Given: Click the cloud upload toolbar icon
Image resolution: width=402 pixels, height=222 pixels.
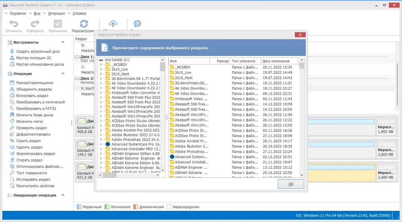Looking at the screenshot, I should coord(113,24).
